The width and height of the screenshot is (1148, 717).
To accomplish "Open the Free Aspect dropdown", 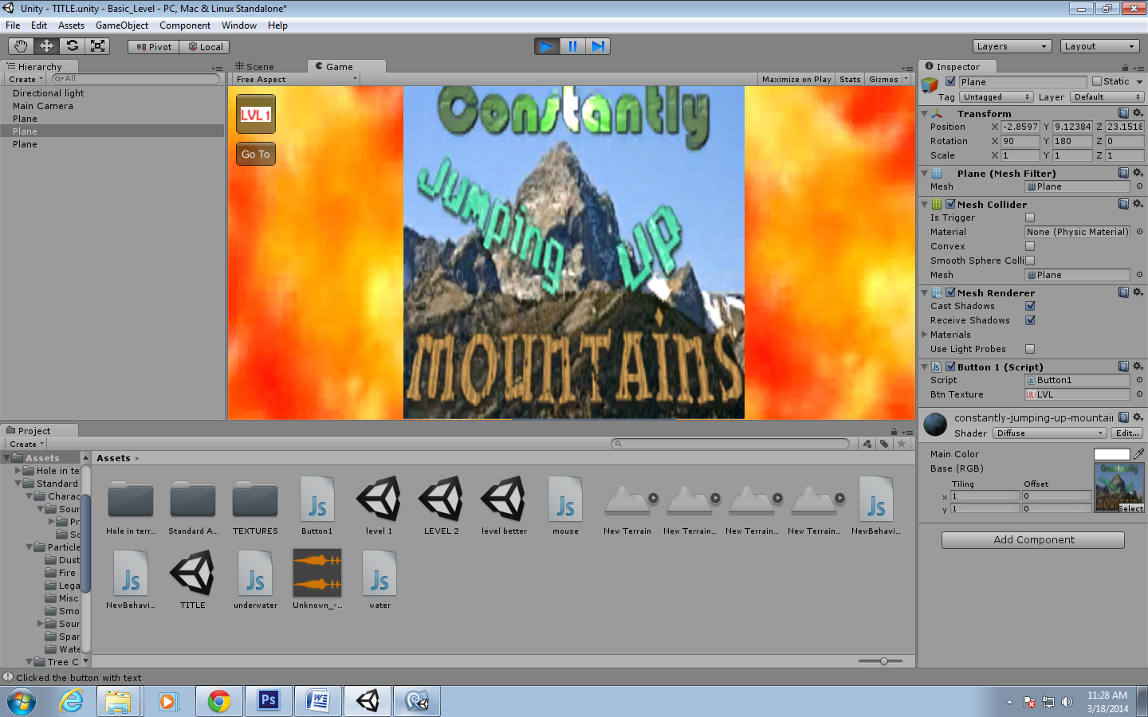I will point(296,79).
